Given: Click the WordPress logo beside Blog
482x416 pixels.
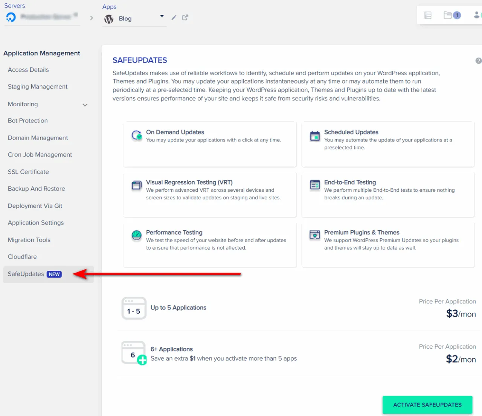Looking at the screenshot, I should (x=109, y=19).
